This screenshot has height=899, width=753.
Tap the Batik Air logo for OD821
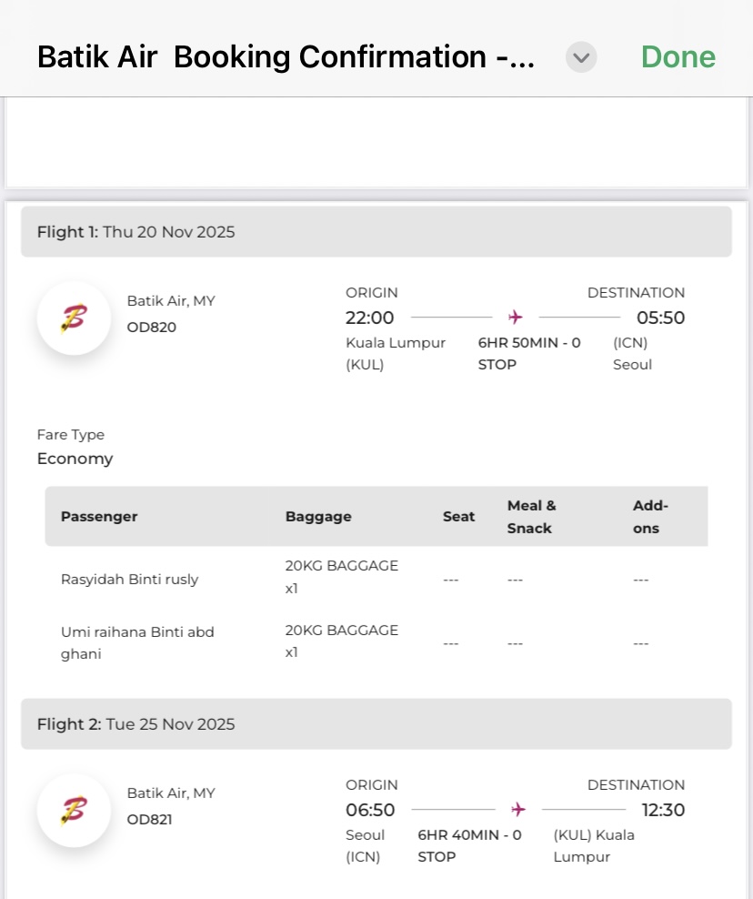click(74, 810)
